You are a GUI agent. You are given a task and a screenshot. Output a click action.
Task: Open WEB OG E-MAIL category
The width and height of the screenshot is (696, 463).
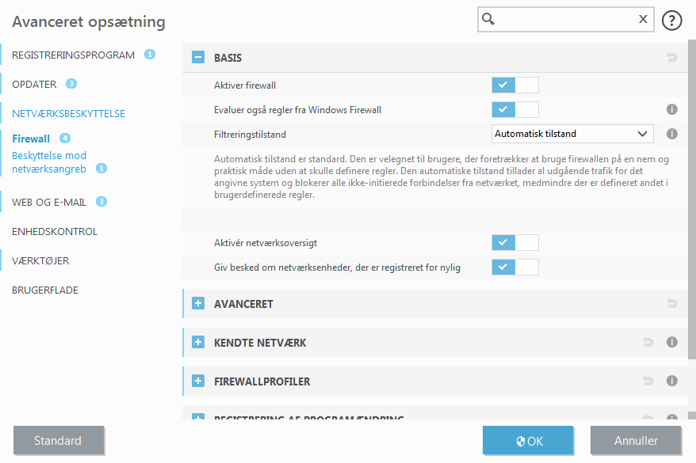49,202
